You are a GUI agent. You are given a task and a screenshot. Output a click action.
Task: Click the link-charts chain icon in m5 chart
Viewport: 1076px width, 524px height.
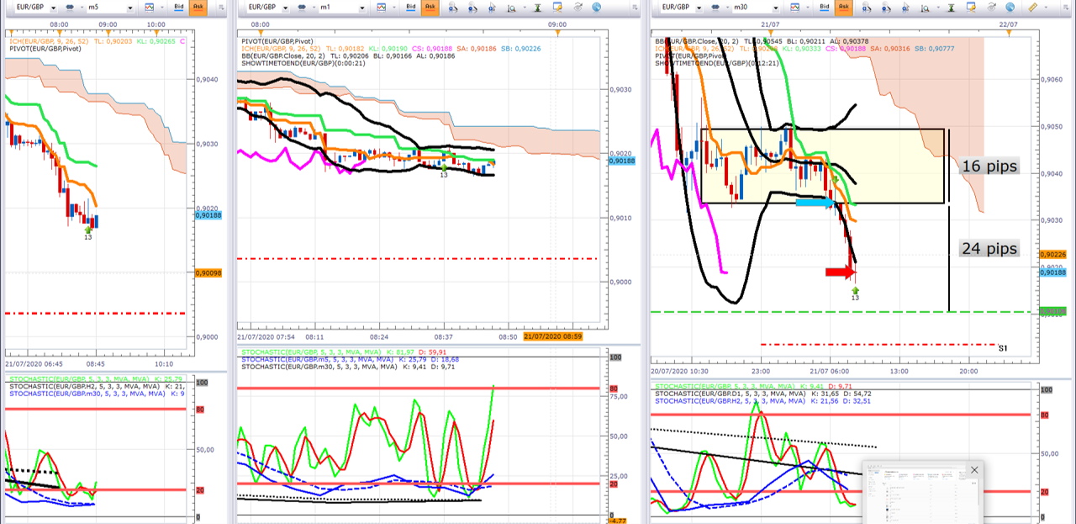[69, 7]
